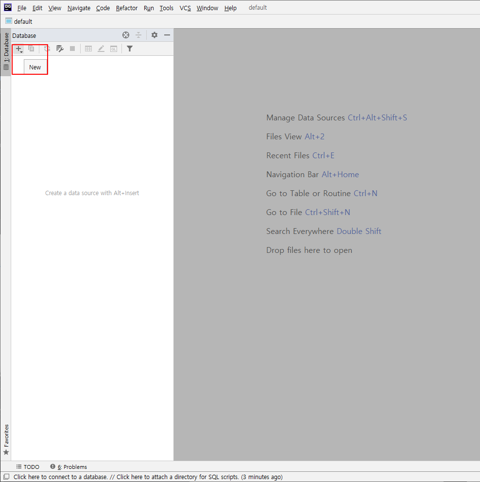Click 'Search Everywhere Double Shift' hint text
Image resolution: width=480 pixels, height=482 pixels.
324,231
